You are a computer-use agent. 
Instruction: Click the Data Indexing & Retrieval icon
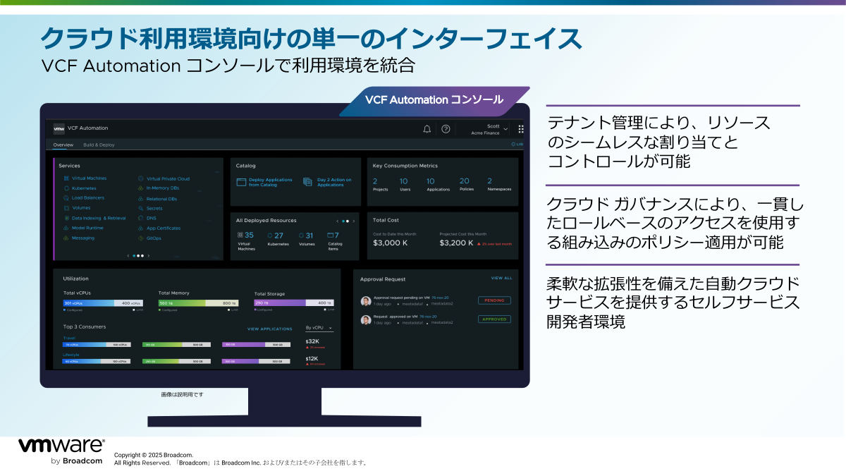[x=66, y=218]
